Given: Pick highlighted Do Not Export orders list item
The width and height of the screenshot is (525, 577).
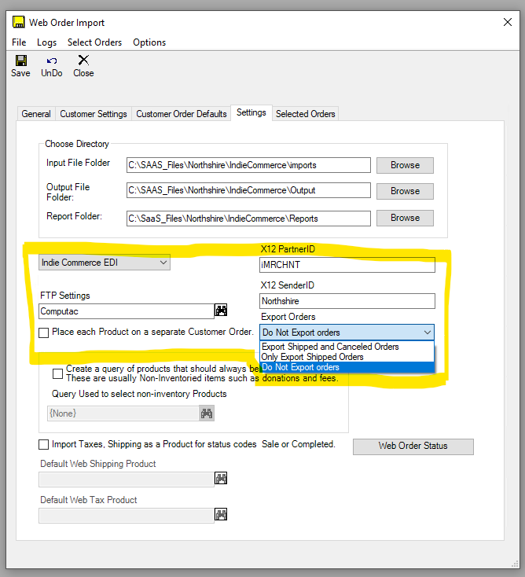Looking at the screenshot, I should pos(347,367).
